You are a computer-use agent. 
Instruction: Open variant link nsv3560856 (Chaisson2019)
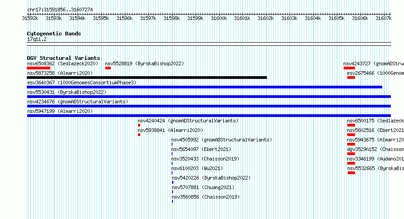tap(206, 197)
